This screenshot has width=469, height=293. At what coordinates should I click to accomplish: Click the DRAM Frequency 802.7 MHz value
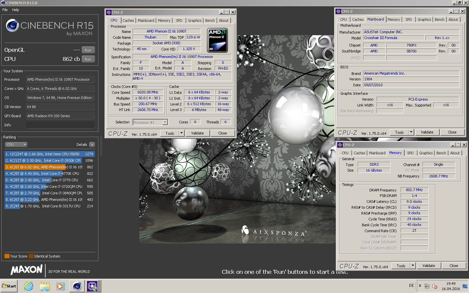(414, 190)
